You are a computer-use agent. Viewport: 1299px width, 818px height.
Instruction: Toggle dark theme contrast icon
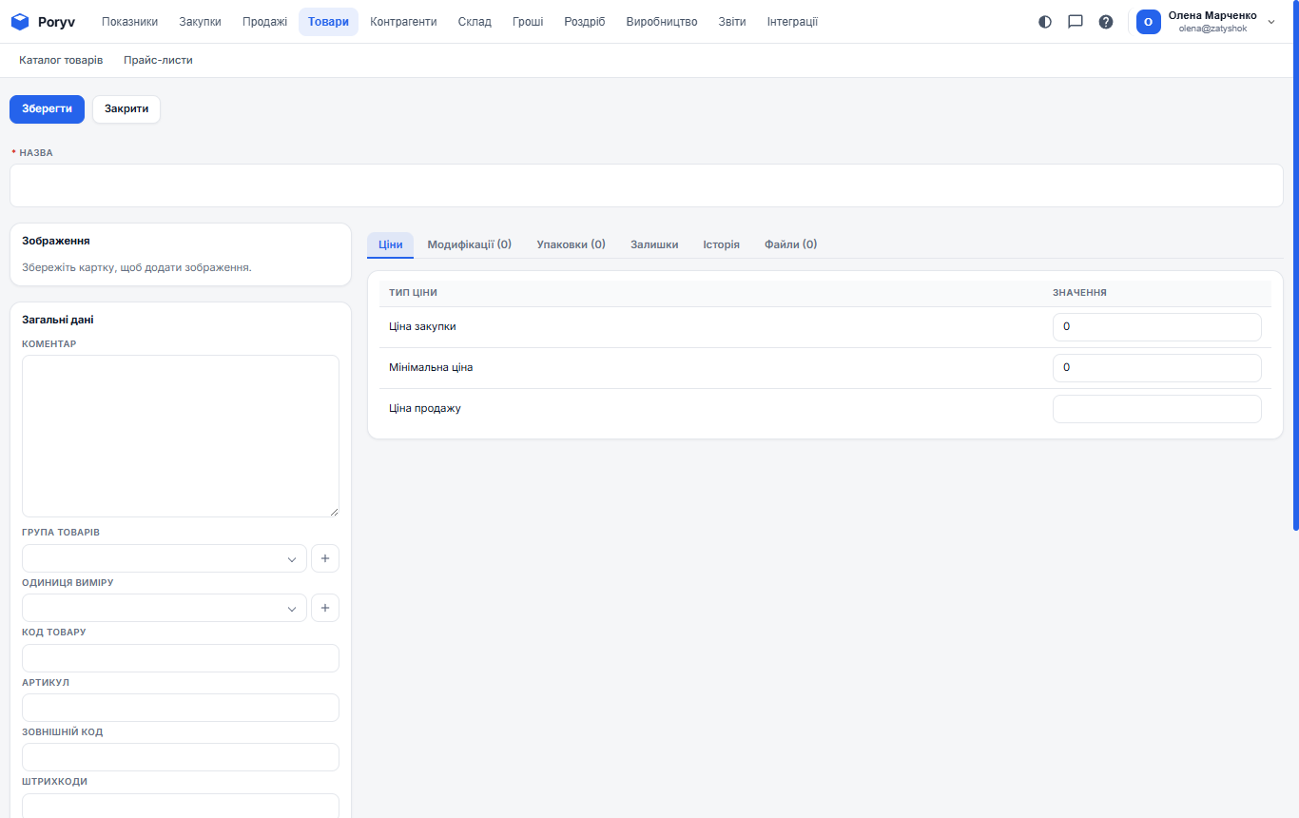click(1045, 22)
